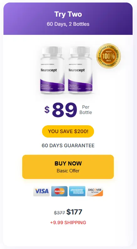Click the MasterCard payment icon

click(x=60, y=191)
